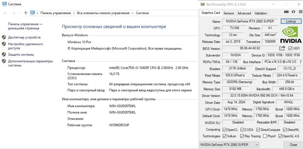Click the Windows 10 Pro text
This screenshot has width=303, height=149.
tap(79, 42)
